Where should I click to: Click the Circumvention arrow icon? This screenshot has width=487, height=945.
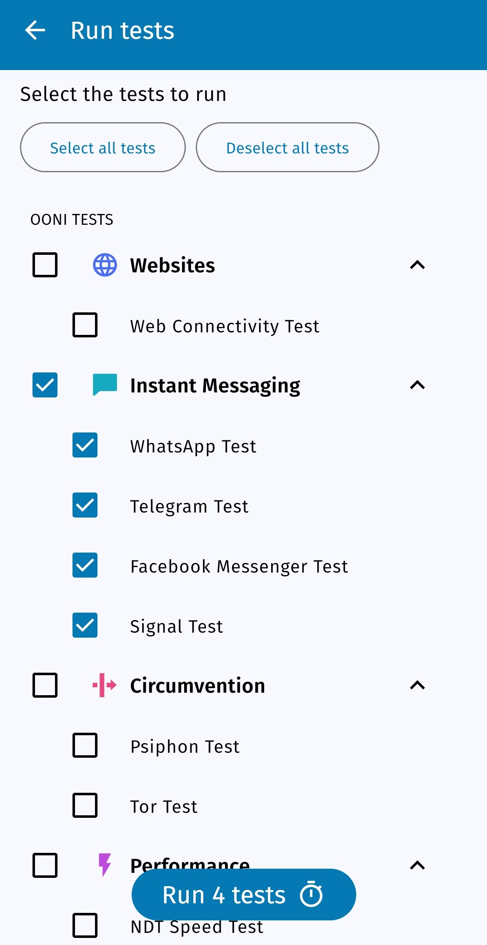(x=105, y=685)
